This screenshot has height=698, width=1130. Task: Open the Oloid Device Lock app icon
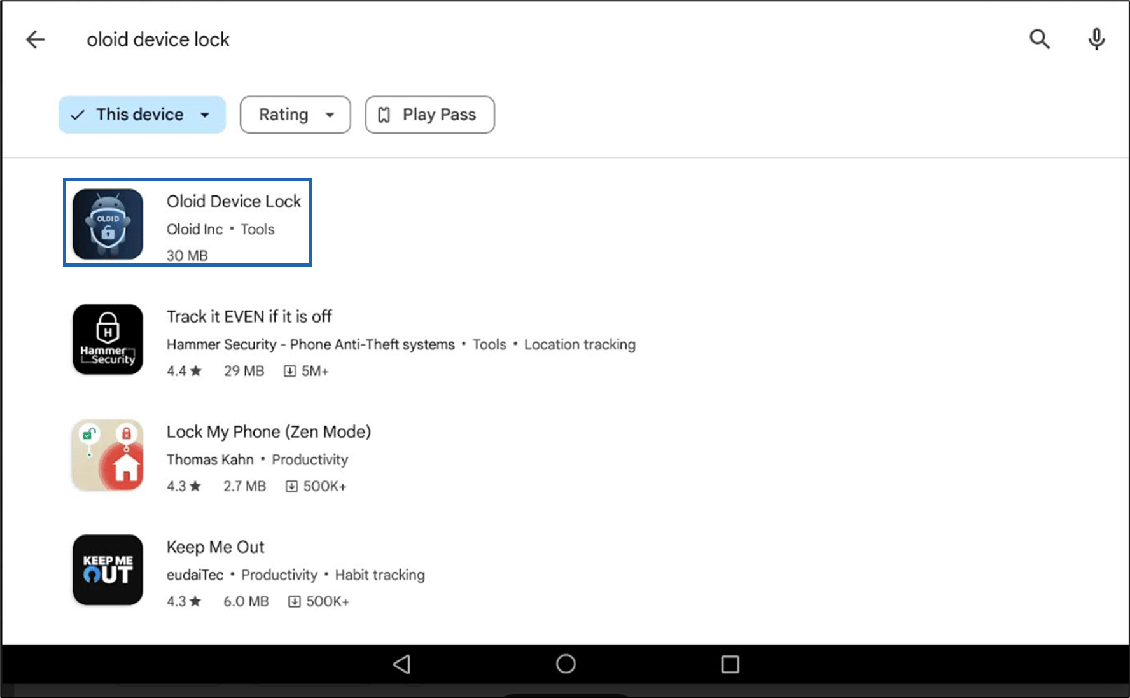pyautogui.click(x=108, y=224)
